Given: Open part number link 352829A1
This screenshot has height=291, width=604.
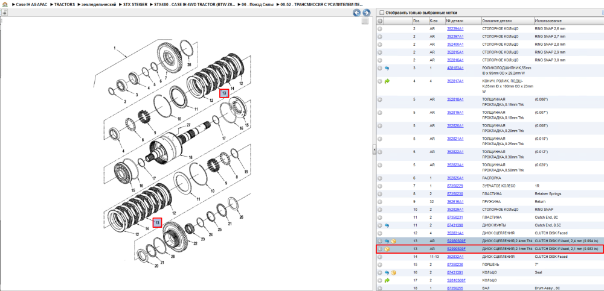Looking at the screenshot, I should (x=455, y=210).
